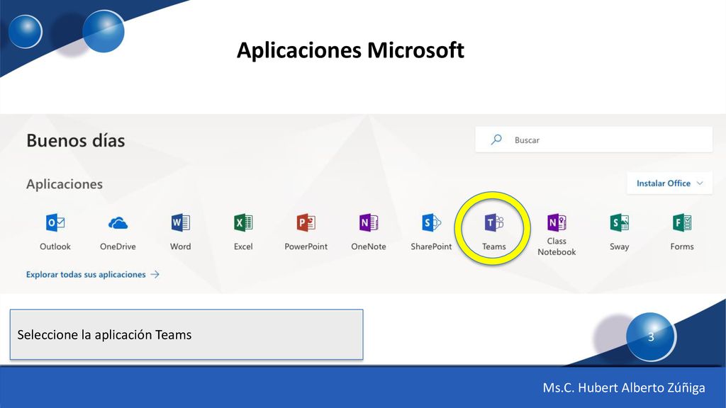Click the arrow next to Explorar todas sus aplicaciones
The image size is (726, 408).
click(155, 274)
